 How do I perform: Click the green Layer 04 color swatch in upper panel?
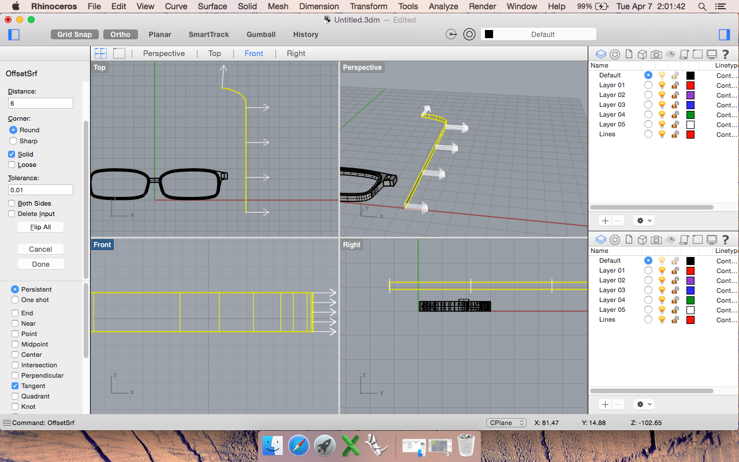click(690, 114)
